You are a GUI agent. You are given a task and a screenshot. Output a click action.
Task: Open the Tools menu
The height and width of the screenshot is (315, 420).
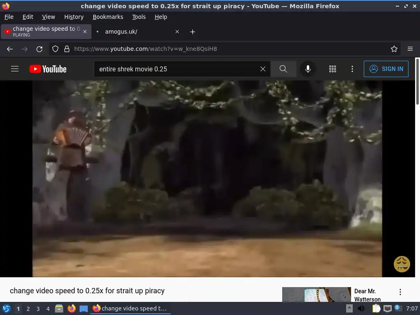click(x=139, y=17)
